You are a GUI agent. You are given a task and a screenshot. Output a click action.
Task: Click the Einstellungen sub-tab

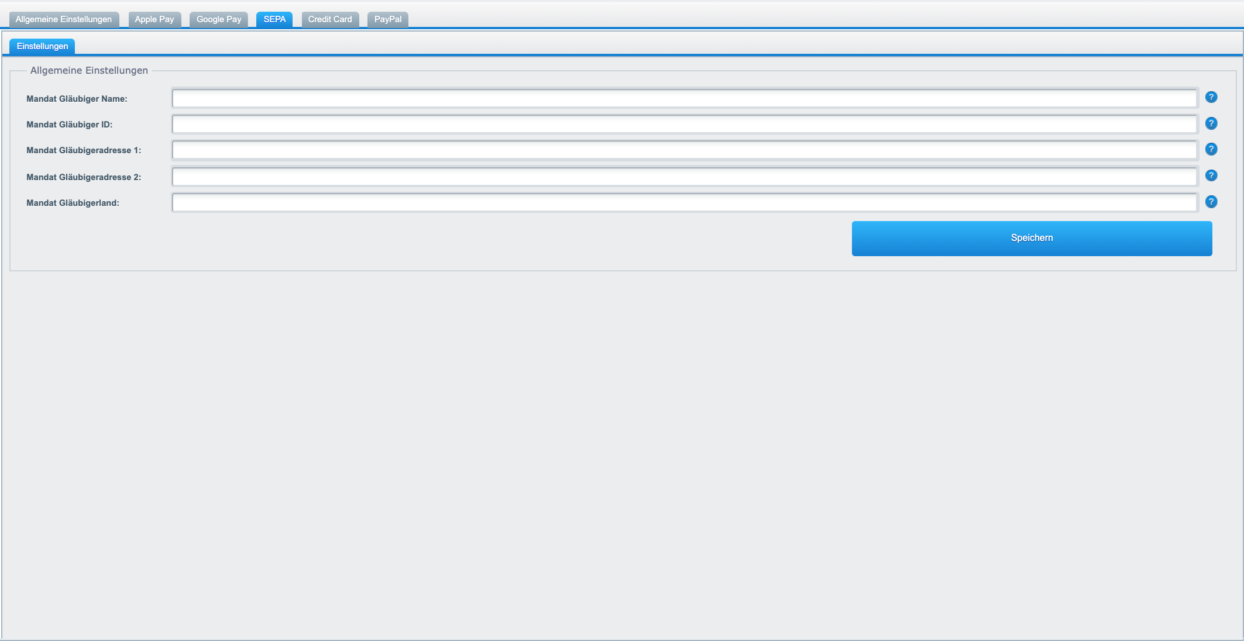(42, 46)
